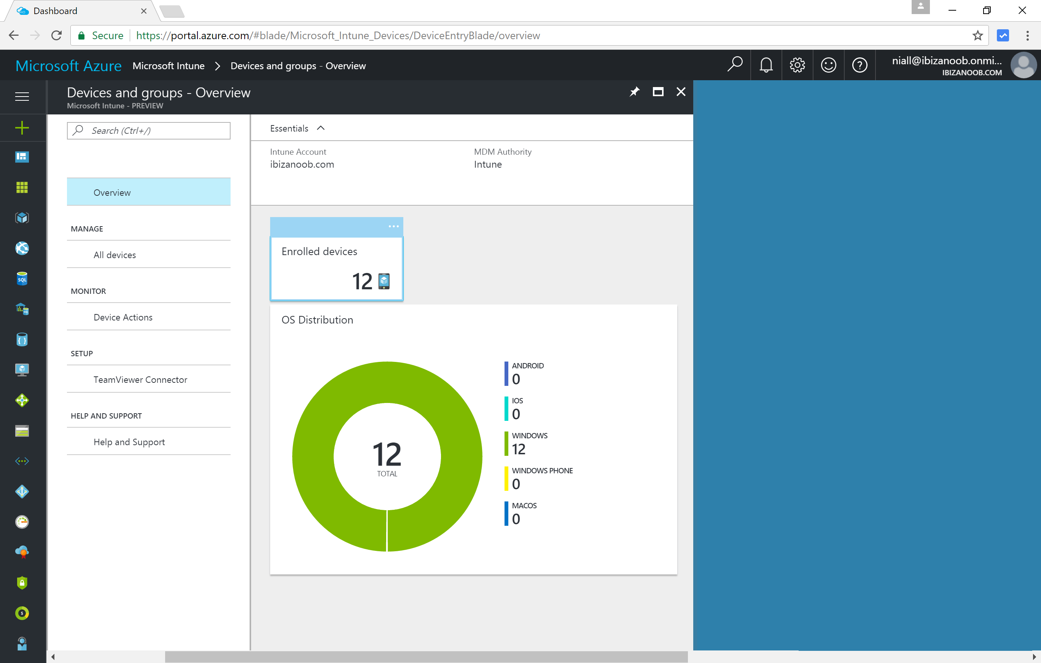Viewport: 1041px width, 663px height.
Task: Click the scrollbar right arrow
Action: point(1034,657)
